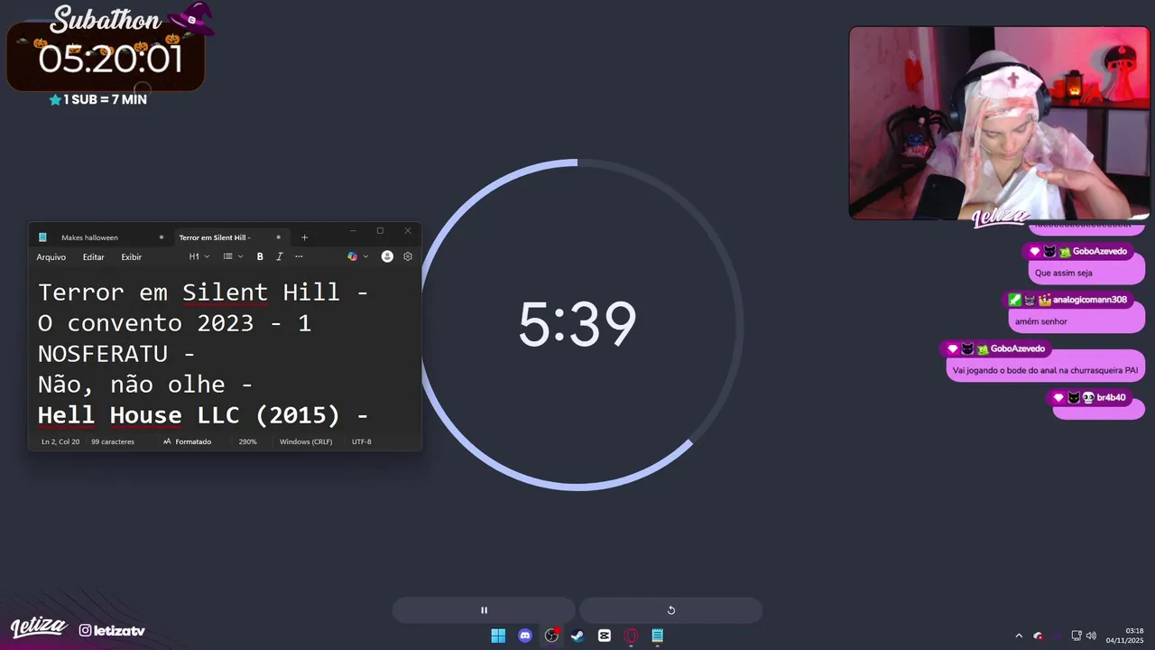
Task: Pause the countdown timer
Action: pyautogui.click(x=484, y=610)
